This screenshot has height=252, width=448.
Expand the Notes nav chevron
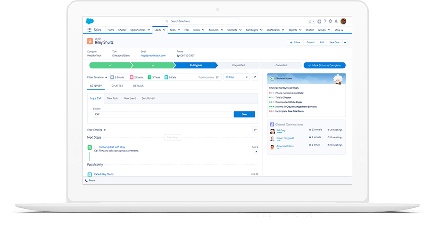(203, 30)
